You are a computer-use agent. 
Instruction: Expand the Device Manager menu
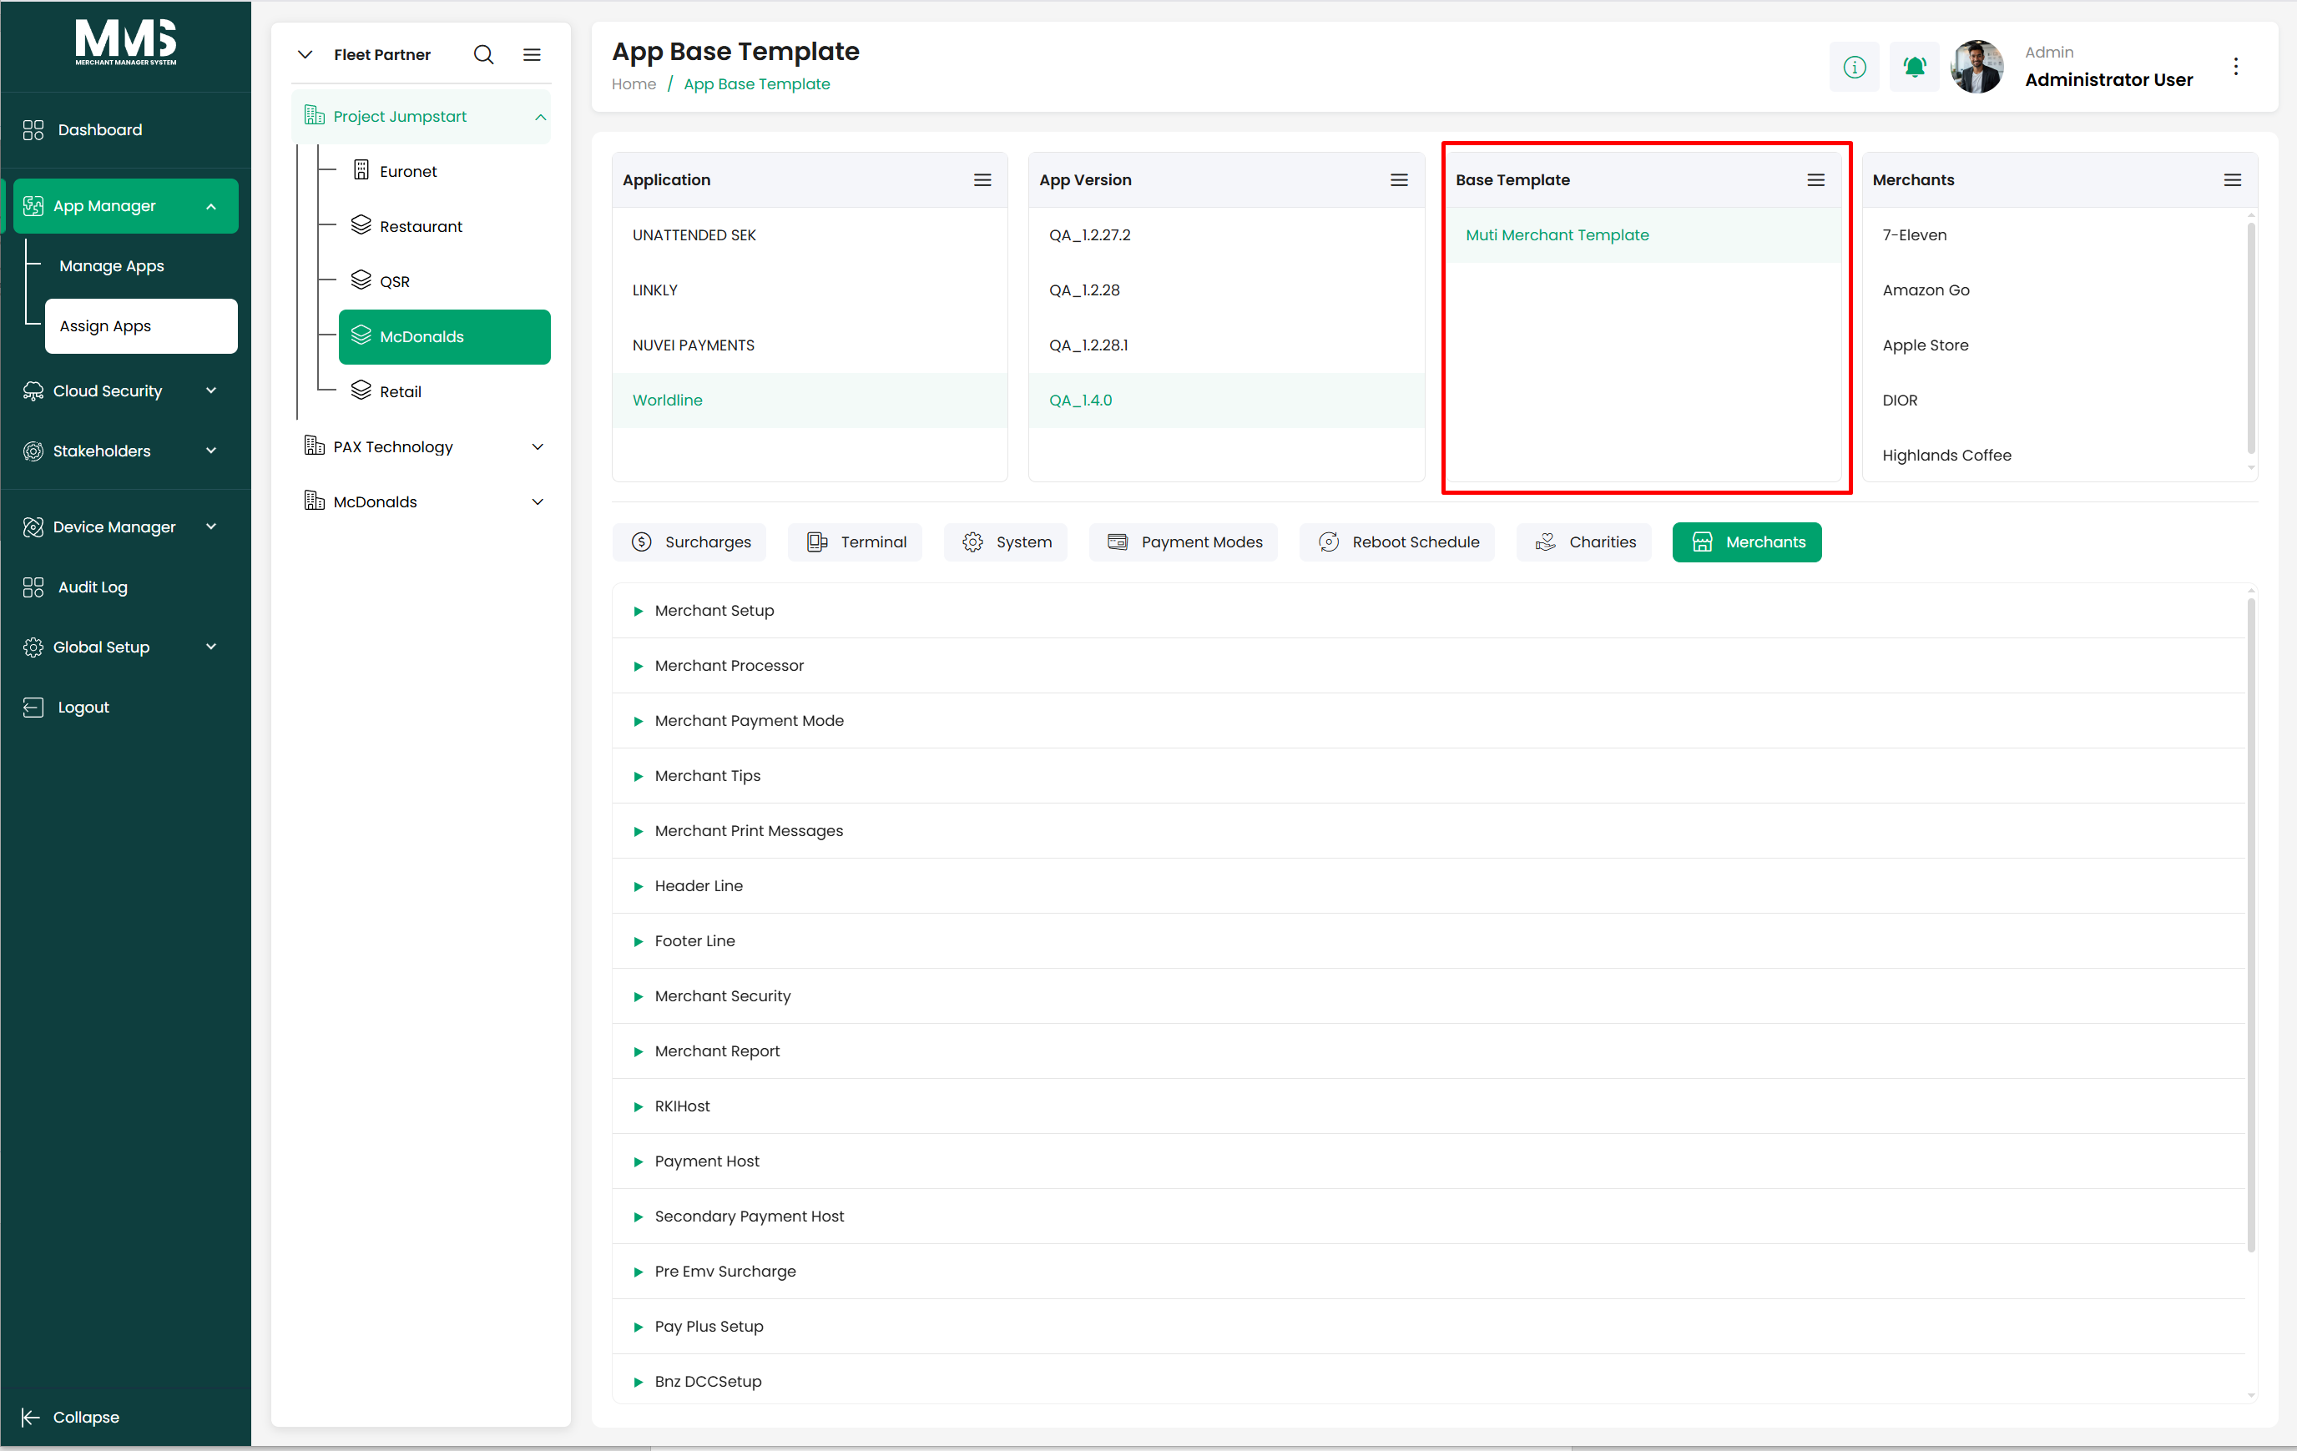(x=126, y=527)
